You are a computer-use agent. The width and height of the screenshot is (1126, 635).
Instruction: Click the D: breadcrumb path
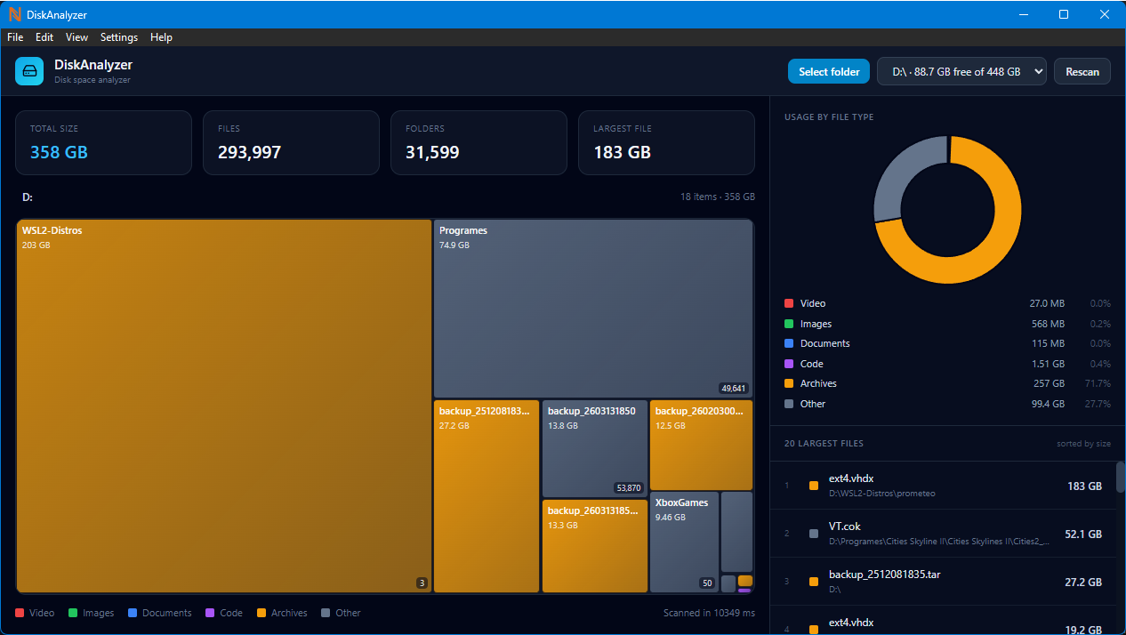[x=28, y=197]
